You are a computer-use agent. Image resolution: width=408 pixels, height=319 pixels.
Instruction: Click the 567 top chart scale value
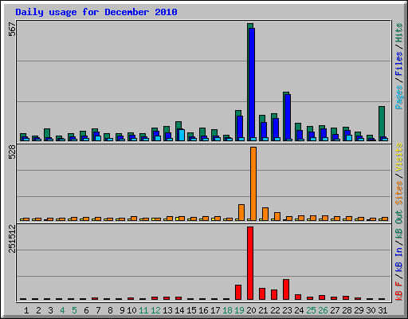(12, 30)
